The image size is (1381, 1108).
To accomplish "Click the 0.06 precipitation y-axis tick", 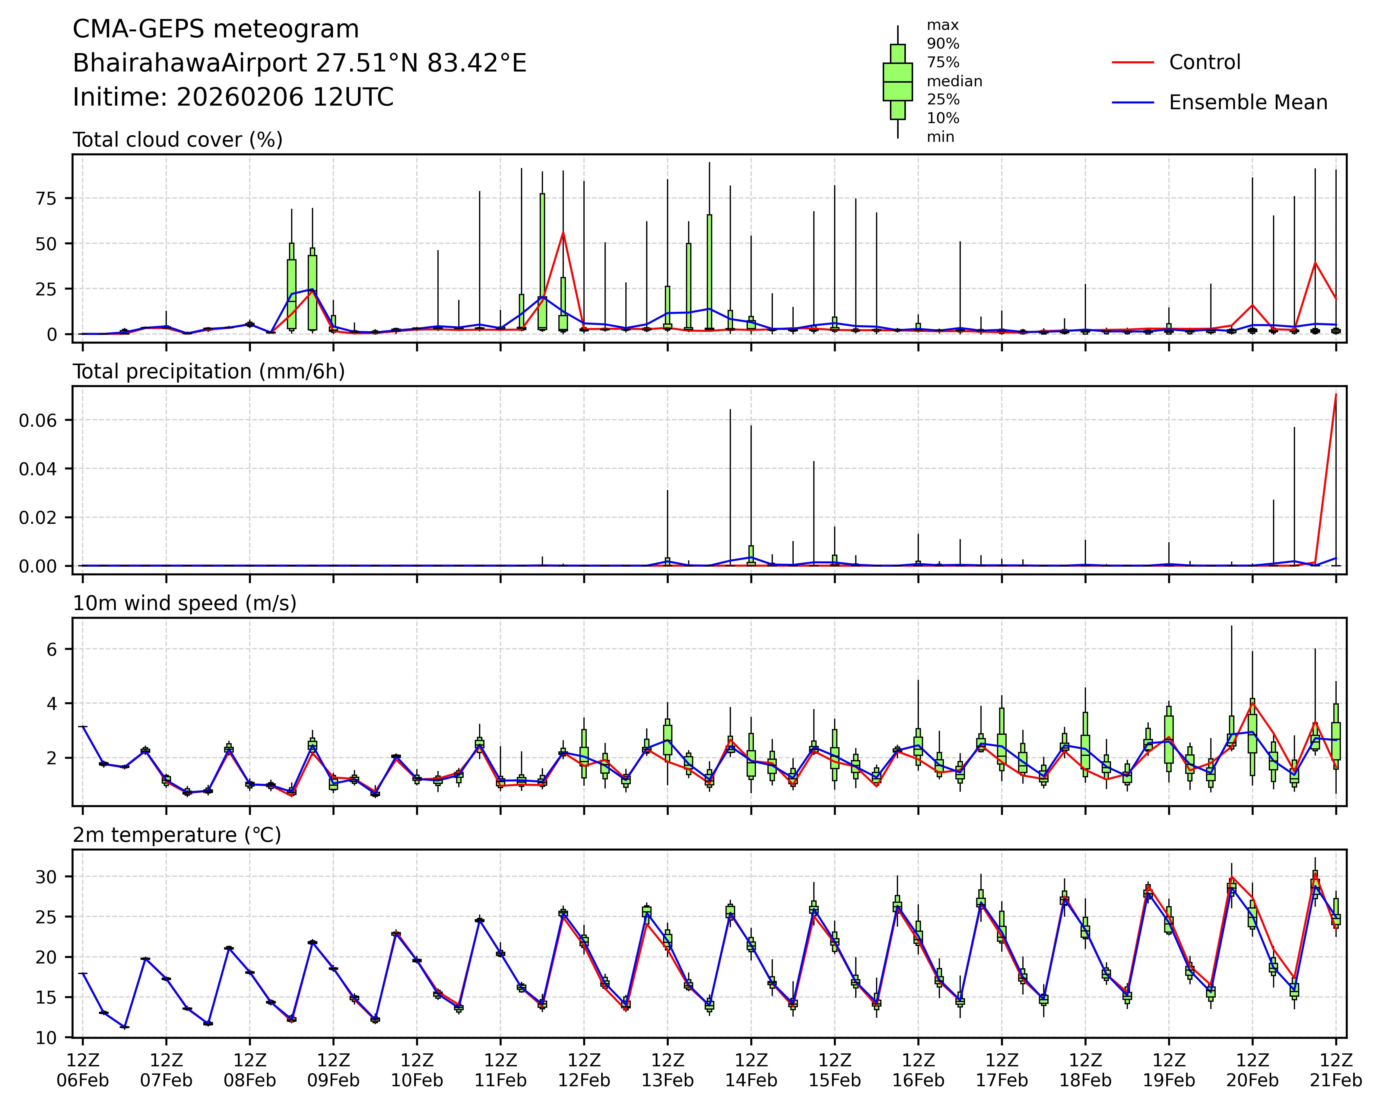I will click(x=38, y=420).
